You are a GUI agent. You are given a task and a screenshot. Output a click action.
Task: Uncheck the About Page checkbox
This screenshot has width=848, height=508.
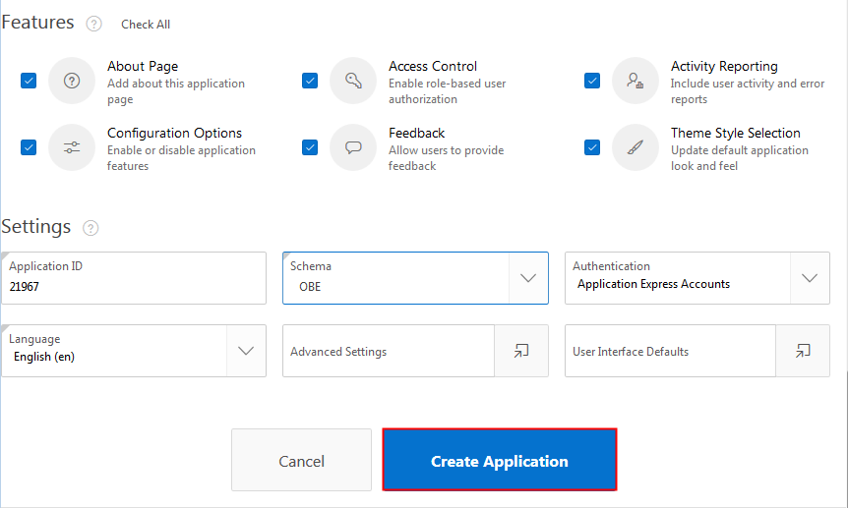[x=29, y=81]
